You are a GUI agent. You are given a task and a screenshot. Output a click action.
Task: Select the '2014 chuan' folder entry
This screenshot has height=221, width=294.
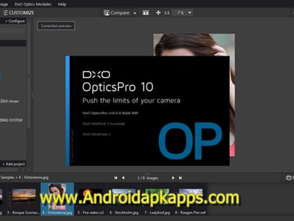9,101
